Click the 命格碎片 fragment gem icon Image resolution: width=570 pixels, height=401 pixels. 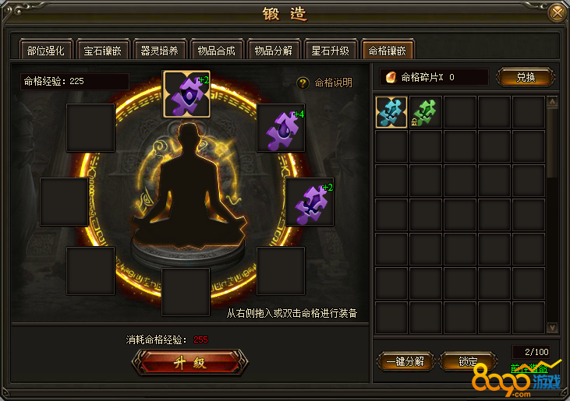click(x=391, y=77)
